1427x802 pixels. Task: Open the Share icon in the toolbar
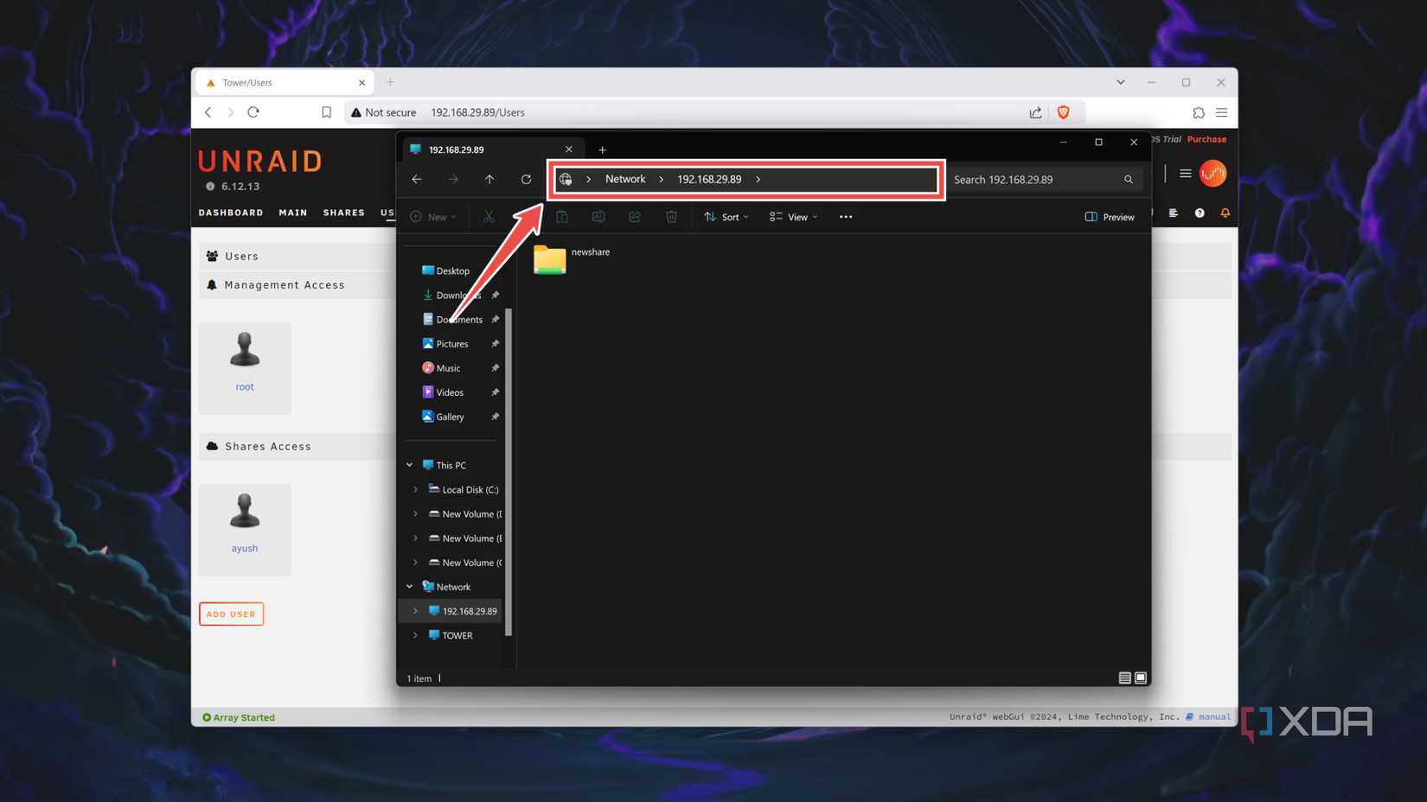point(635,217)
